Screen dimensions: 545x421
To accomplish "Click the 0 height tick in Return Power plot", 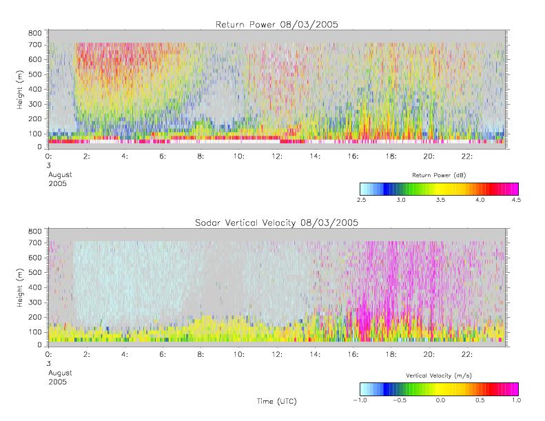I will pyautogui.click(x=39, y=147).
